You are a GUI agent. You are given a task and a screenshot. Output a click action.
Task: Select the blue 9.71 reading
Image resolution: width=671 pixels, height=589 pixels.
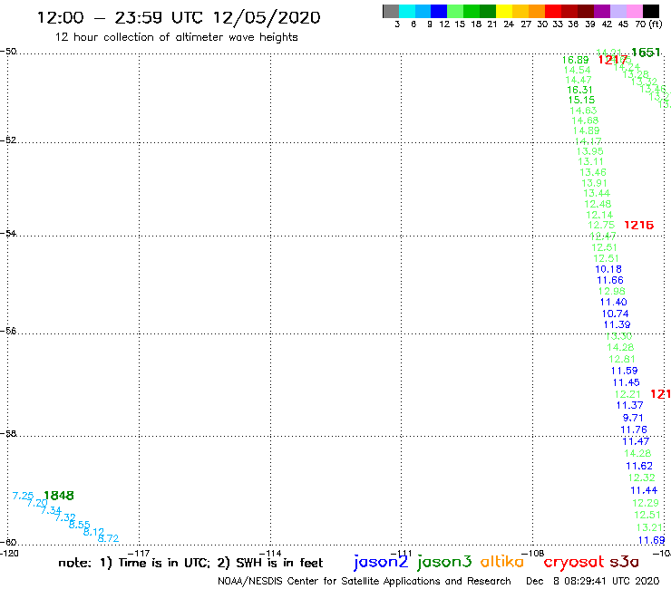[x=633, y=418]
